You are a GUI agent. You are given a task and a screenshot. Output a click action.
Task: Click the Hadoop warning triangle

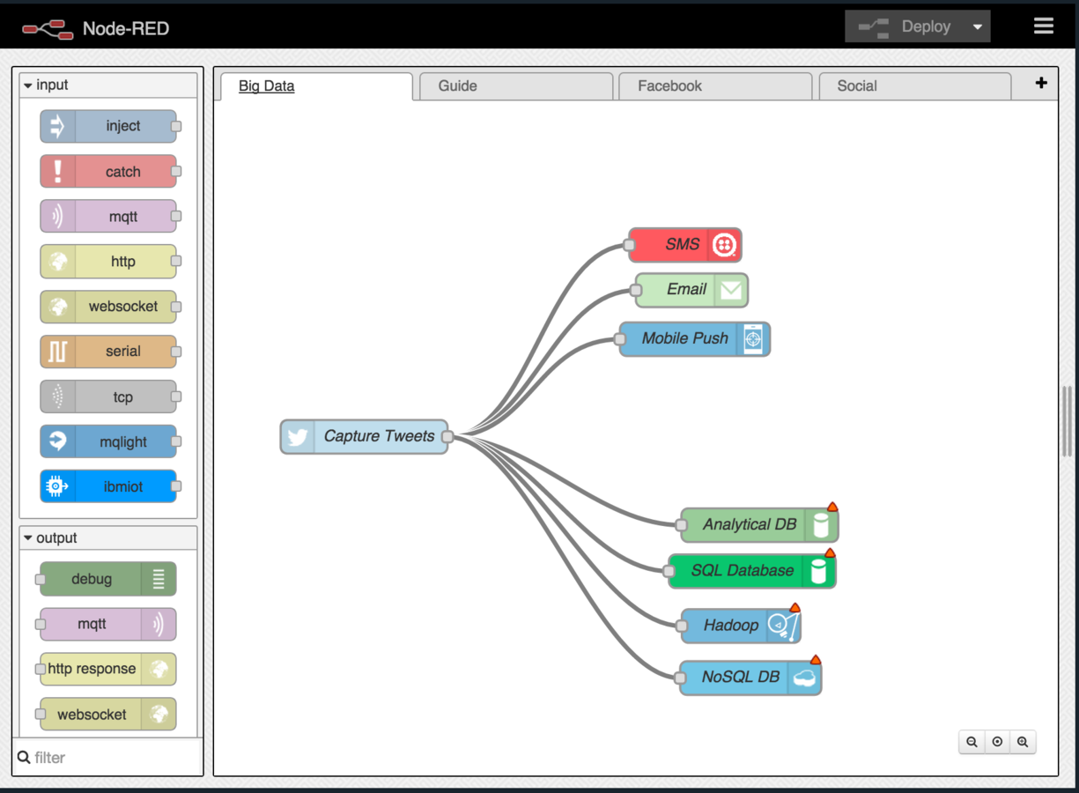(794, 607)
